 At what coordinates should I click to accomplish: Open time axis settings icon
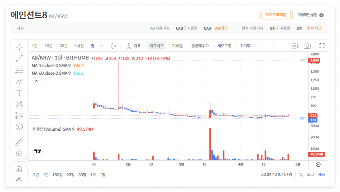(x=318, y=165)
